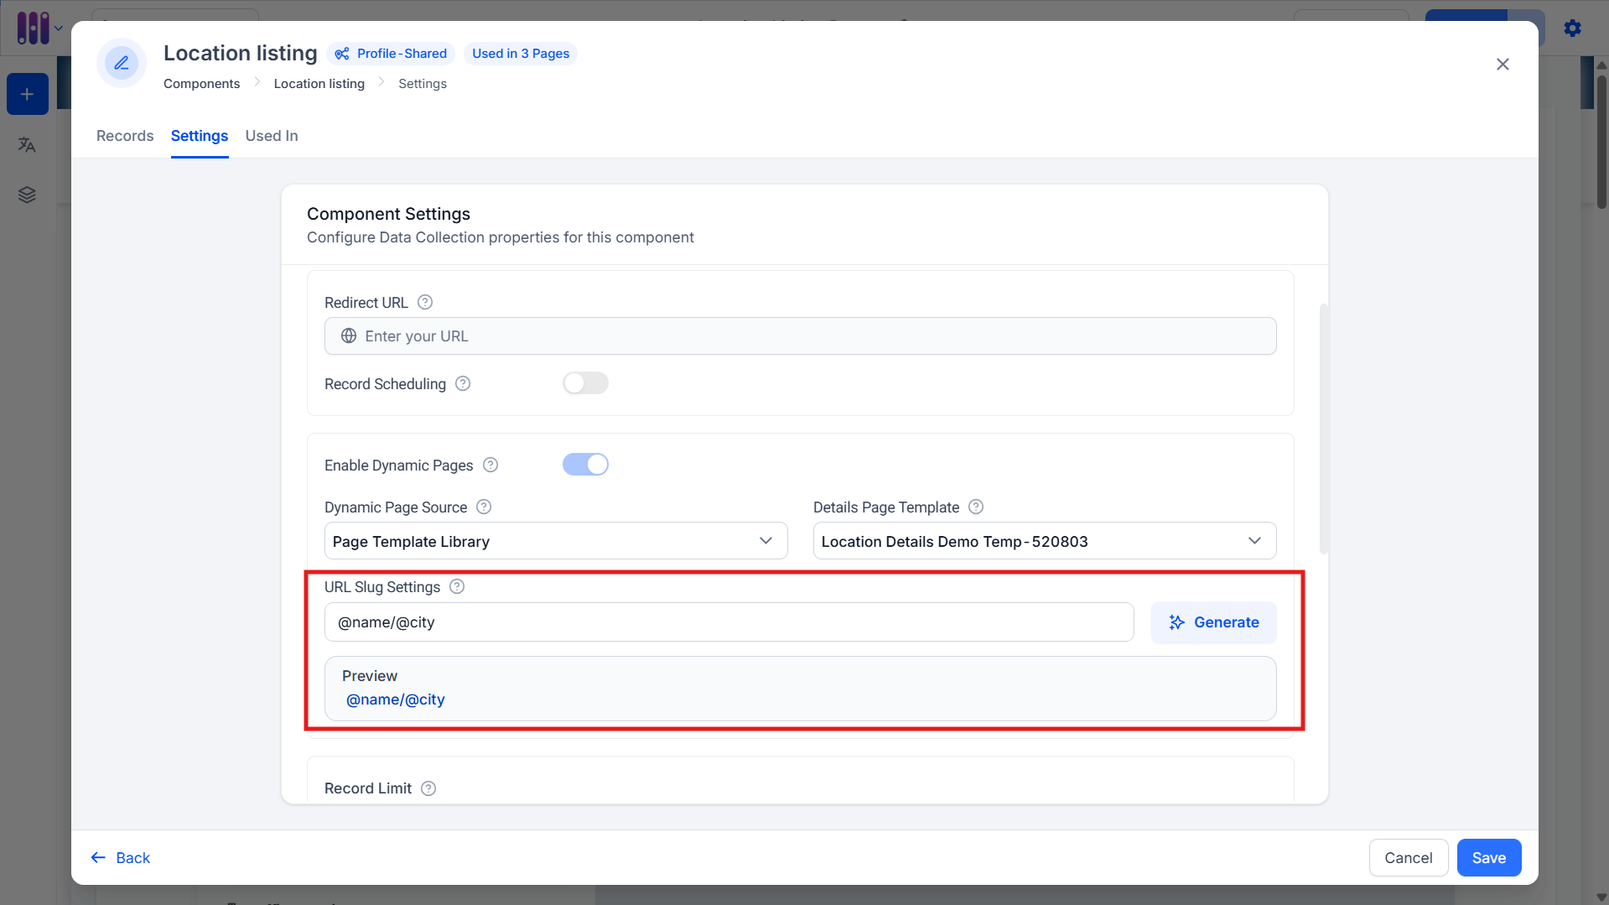Go Back using the bottom-left link

pos(121,858)
